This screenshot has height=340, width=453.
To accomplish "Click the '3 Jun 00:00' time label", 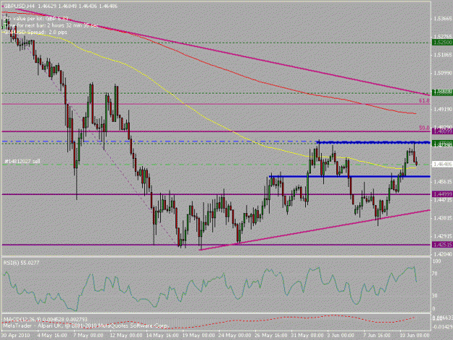I will tap(341, 335).
